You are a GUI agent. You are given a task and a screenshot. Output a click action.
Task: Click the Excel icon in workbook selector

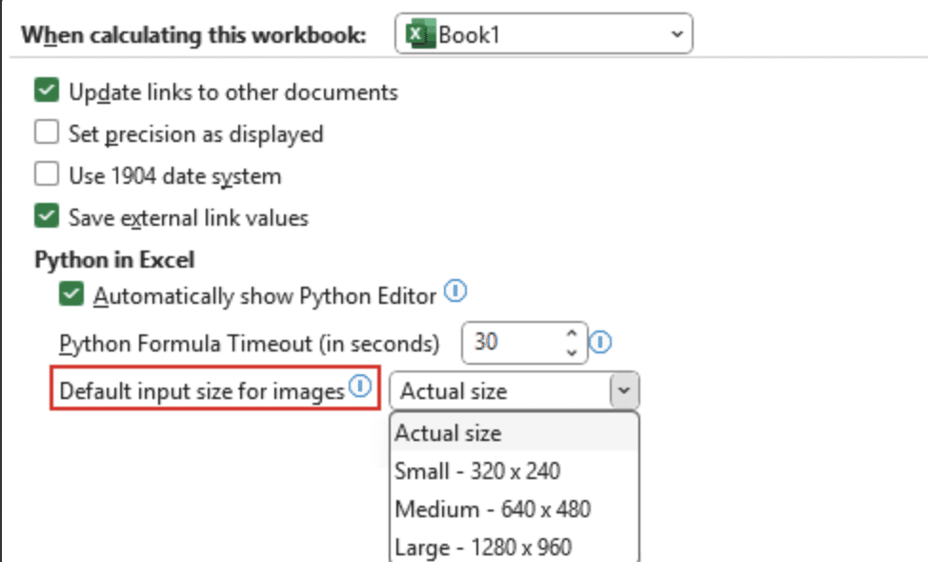416,35
